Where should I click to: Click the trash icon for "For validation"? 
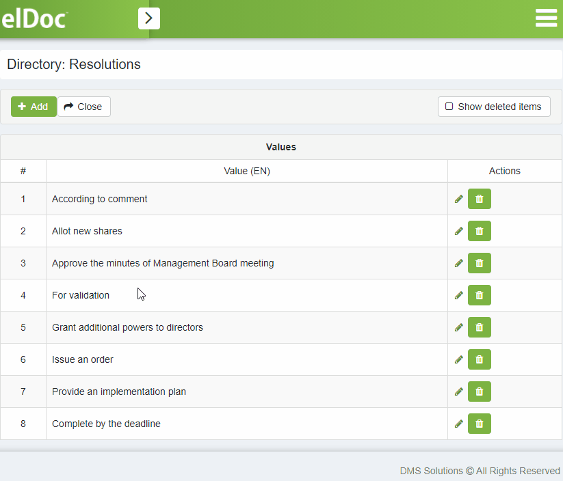pos(479,295)
